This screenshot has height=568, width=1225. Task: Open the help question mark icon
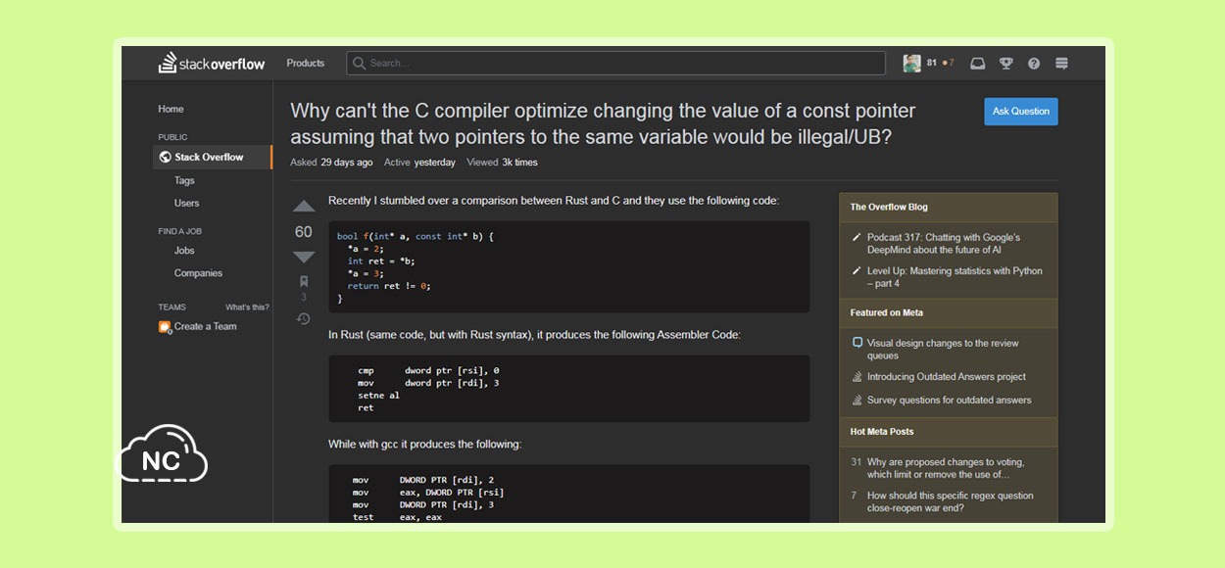(x=1034, y=64)
